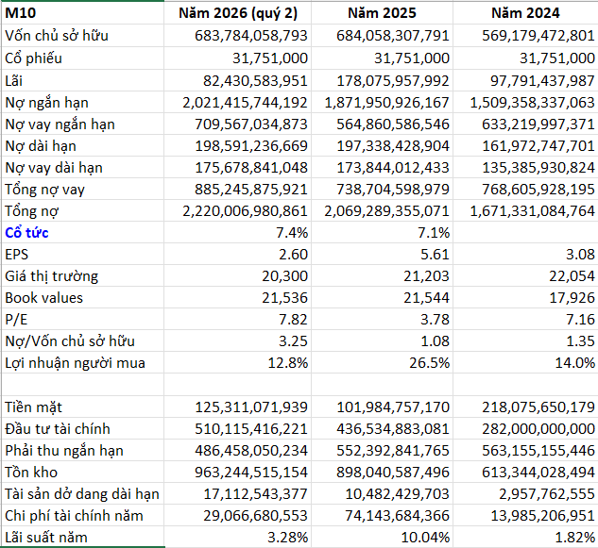Select cell with value 963,244,515,154
Viewport: 598px width, 548px height.
pyautogui.click(x=238, y=473)
